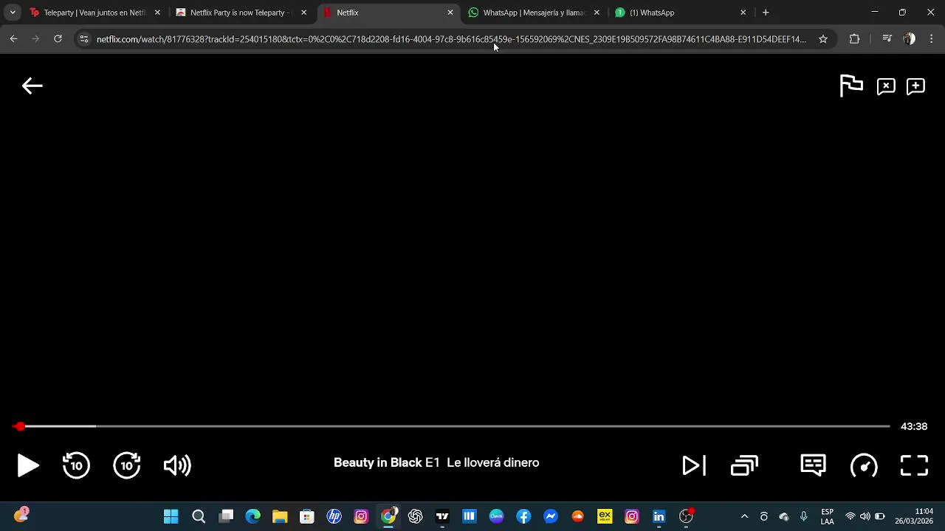Click the title Beauty in Black E1

386,462
